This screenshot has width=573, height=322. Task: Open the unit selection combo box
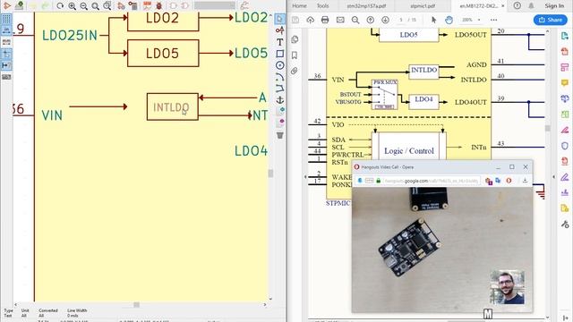pos(215,6)
